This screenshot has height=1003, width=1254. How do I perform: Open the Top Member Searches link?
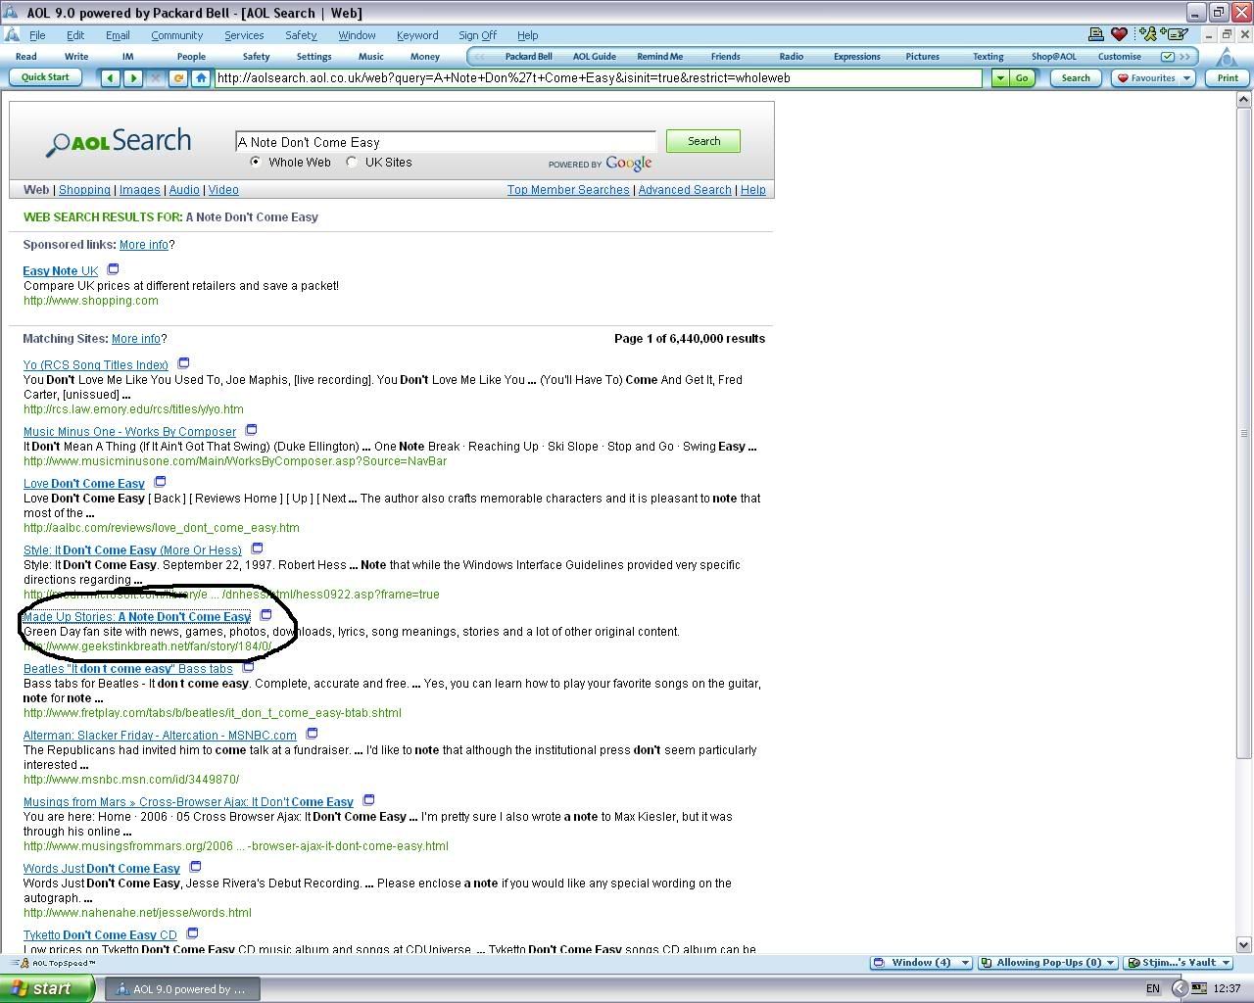pos(568,190)
